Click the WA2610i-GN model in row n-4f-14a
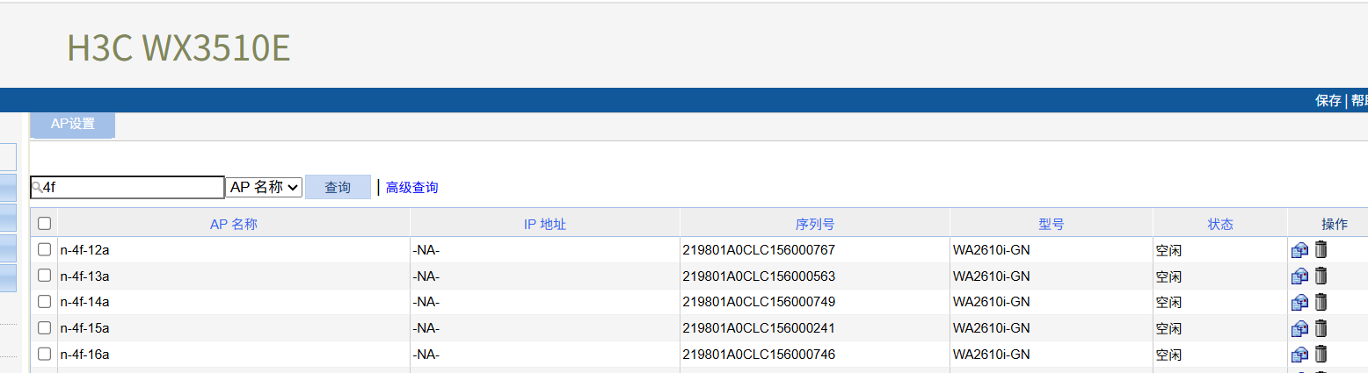This screenshot has height=373, width=1368. pos(991,302)
